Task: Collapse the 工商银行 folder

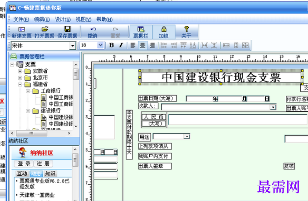Action: click(x=28, y=91)
